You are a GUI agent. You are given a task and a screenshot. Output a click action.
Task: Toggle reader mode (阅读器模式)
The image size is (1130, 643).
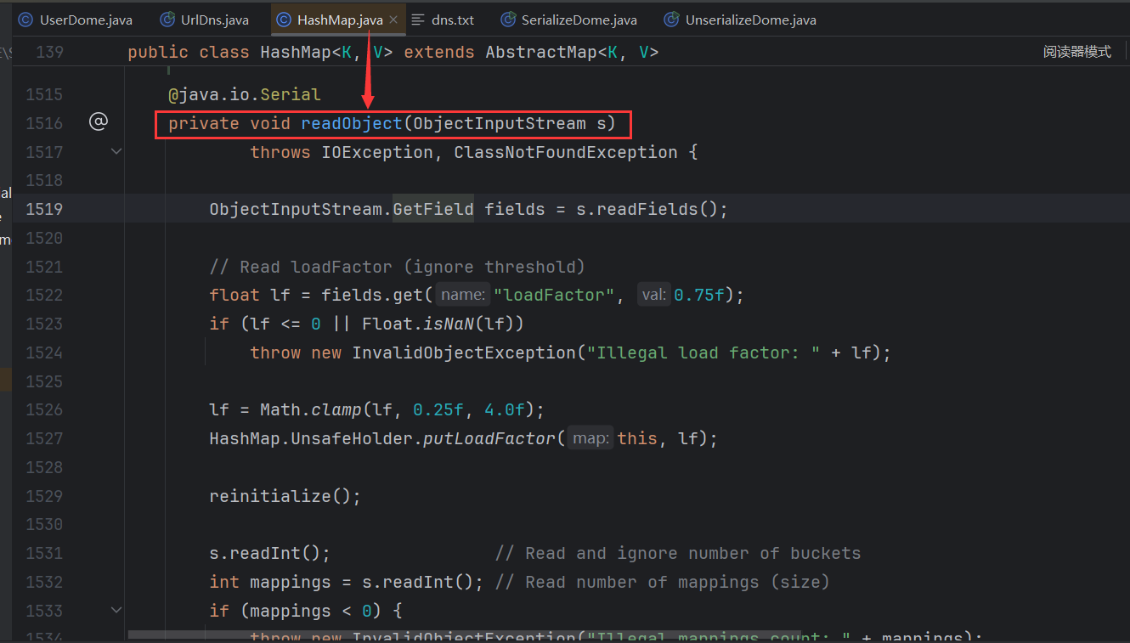[1076, 52]
